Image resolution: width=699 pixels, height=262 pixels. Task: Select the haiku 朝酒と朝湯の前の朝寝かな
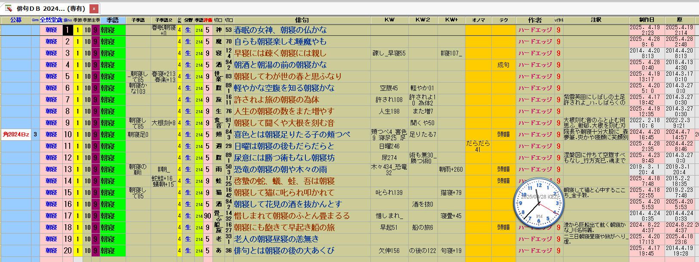click(x=280, y=65)
